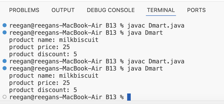Open the OUTPUT panel tab
The image size is (224, 104).
[63, 10]
